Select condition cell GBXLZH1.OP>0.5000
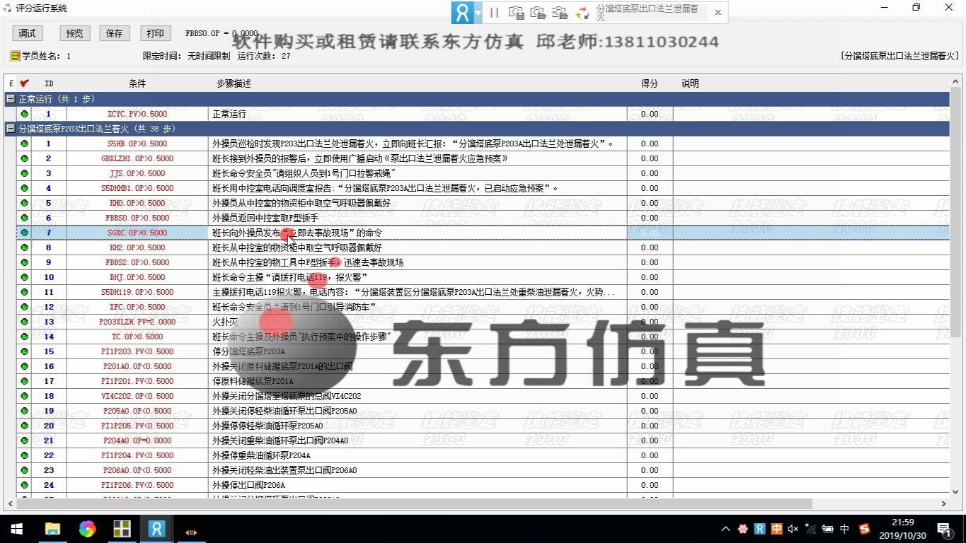This screenshot has width=966, height=543. (137, 158)
